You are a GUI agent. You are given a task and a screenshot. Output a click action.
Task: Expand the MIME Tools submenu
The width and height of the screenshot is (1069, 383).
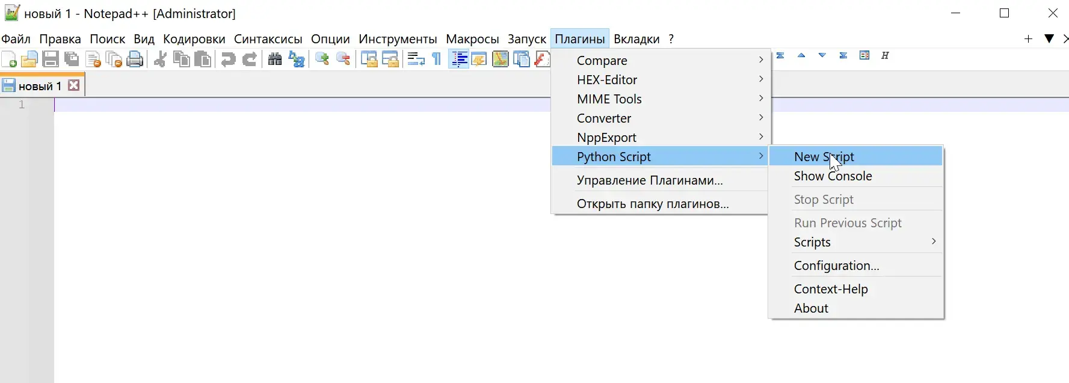coord(660,99)
